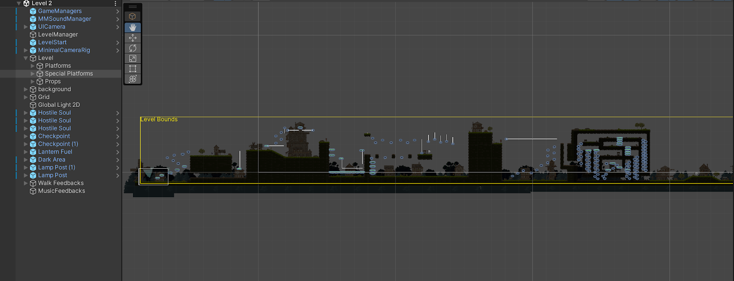The height and width of the screenshot is (281, 734).
Task: Select the Rect tool
Action: (133, 69)
